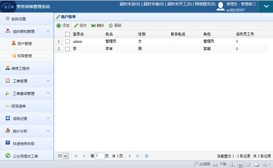
Task: Click the 快速使用向导 guide icon
Action: point(8,143)
